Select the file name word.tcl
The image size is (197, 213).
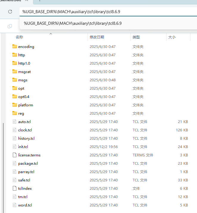pos(25,205)
